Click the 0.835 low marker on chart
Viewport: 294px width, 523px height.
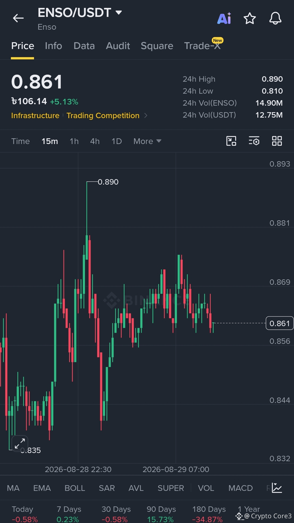[x=30, y=450]
